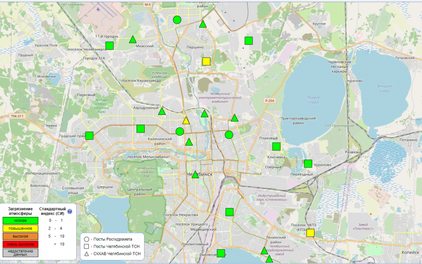Open the green triangle marker near Миасский
422x264 pixels.
[x=133, y=39]
